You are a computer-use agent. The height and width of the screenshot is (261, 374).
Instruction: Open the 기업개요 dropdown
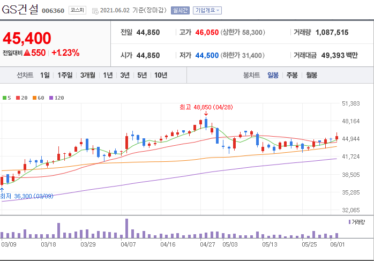(207, 10)
